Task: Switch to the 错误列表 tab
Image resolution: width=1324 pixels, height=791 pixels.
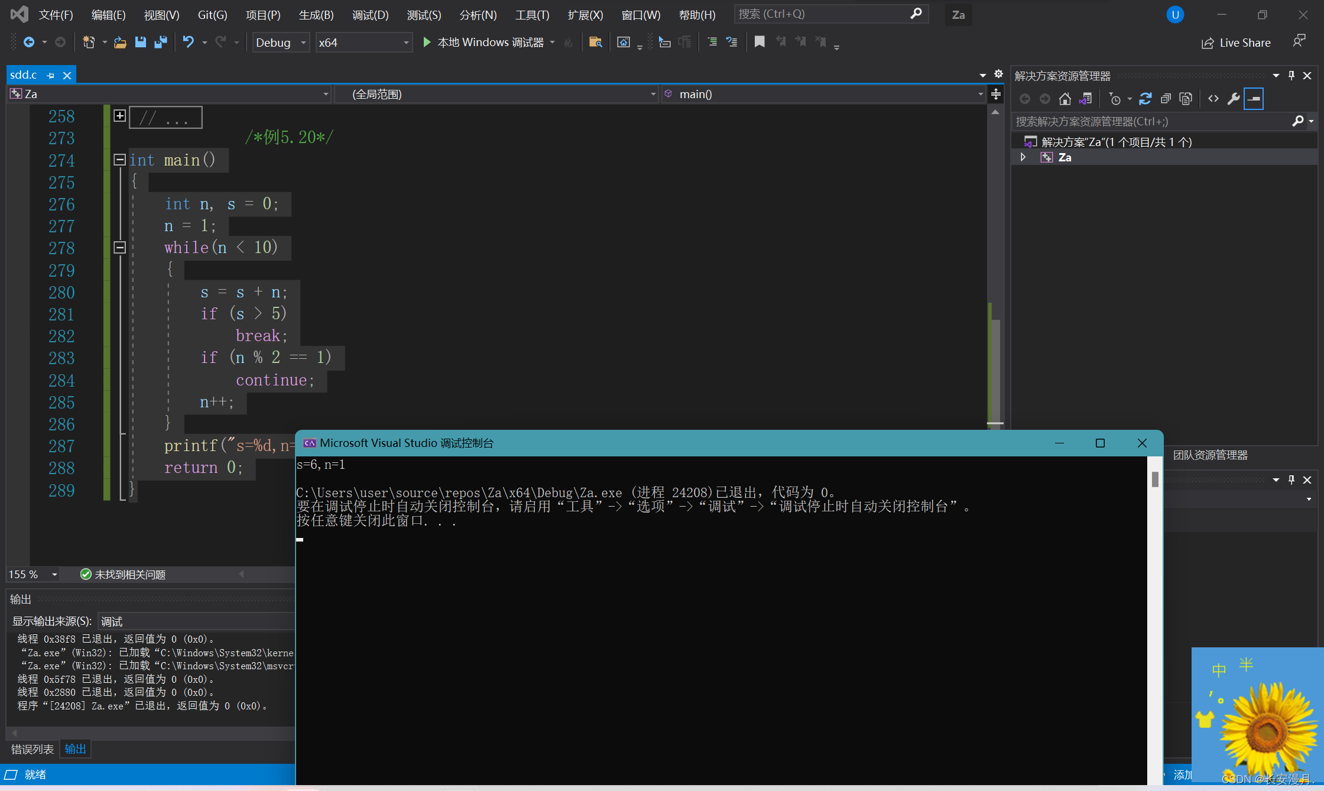Action: click(32, 749)
